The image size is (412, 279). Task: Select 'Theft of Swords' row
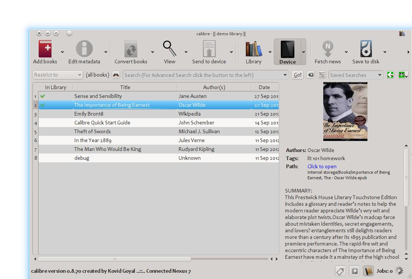(159, 131)
